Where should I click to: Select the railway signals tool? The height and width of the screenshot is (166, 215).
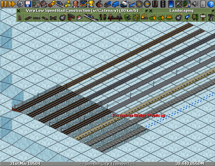(103, 17)
